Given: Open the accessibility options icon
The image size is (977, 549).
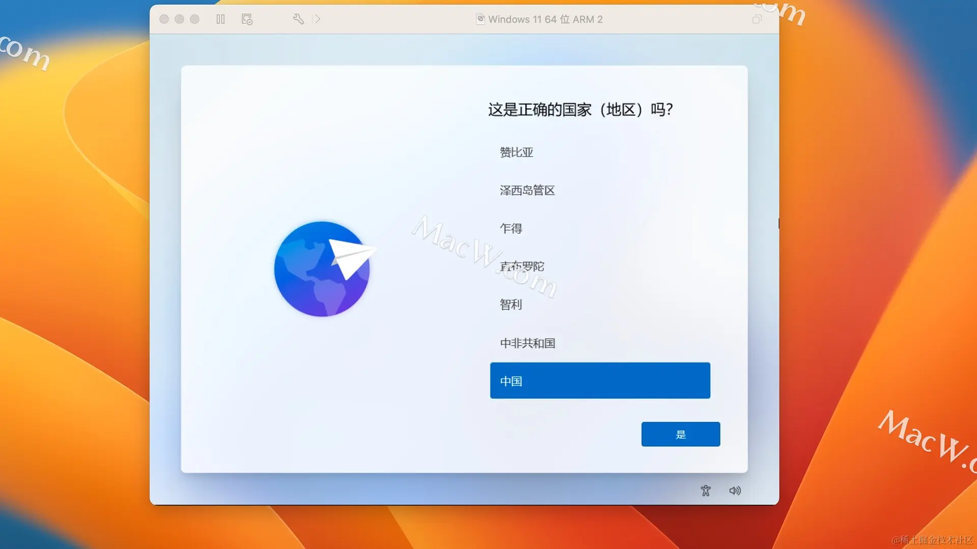Looking at the screenshot, I should point(705,491).
